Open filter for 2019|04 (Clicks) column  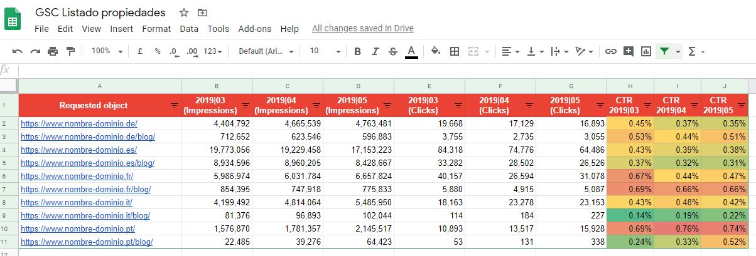click(x=529, y=106)
